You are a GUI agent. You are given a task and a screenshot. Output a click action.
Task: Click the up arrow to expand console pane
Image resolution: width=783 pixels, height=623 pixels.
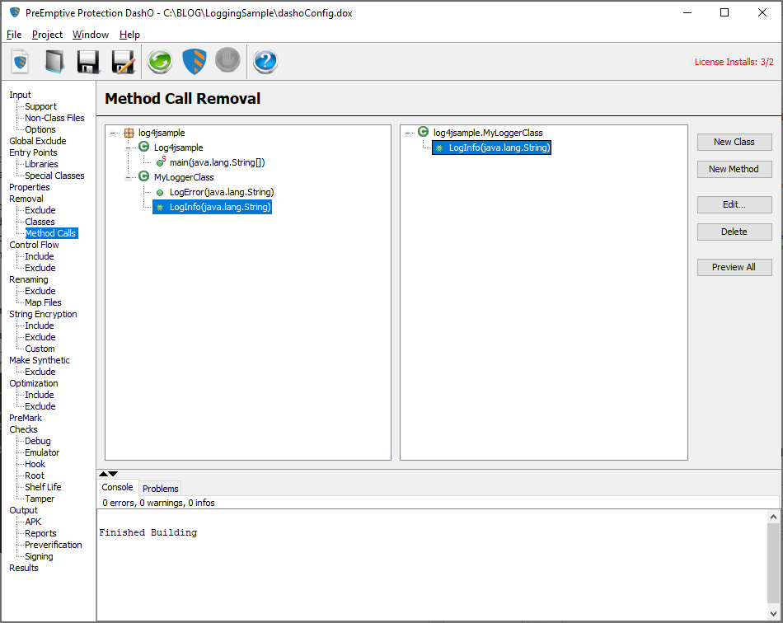point(103,474)
